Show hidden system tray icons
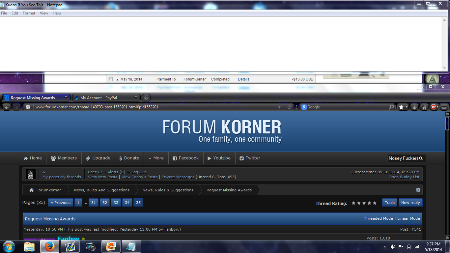 pyautogui.click(x=385, y=247)
